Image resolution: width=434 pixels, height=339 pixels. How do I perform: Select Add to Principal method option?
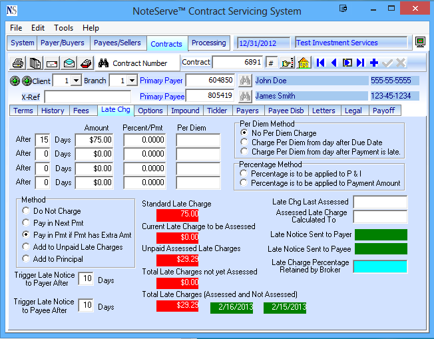26,259
